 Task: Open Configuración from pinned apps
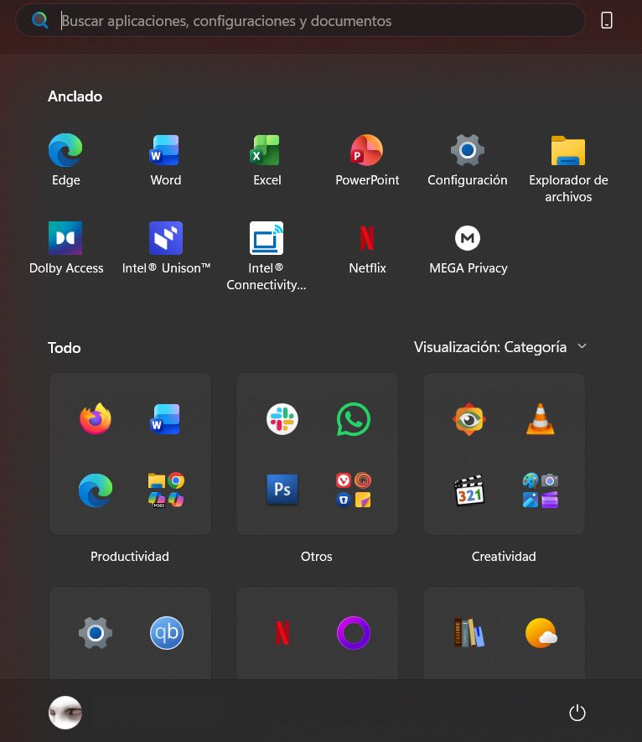468,160
